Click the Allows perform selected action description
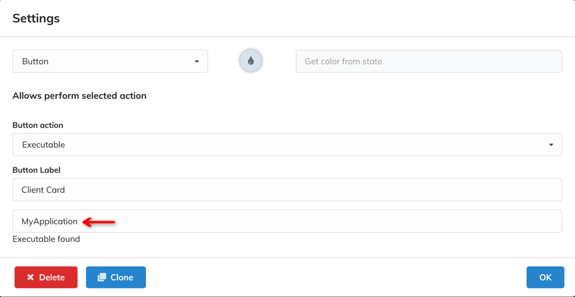Image resolution: width=575 pixels, height=297 pixels. pos(79,96)
